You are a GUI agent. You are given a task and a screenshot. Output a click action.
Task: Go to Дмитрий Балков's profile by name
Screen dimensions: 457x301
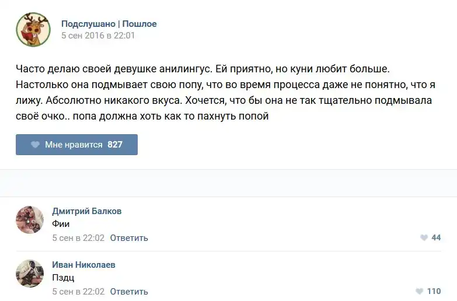(86, 211)
